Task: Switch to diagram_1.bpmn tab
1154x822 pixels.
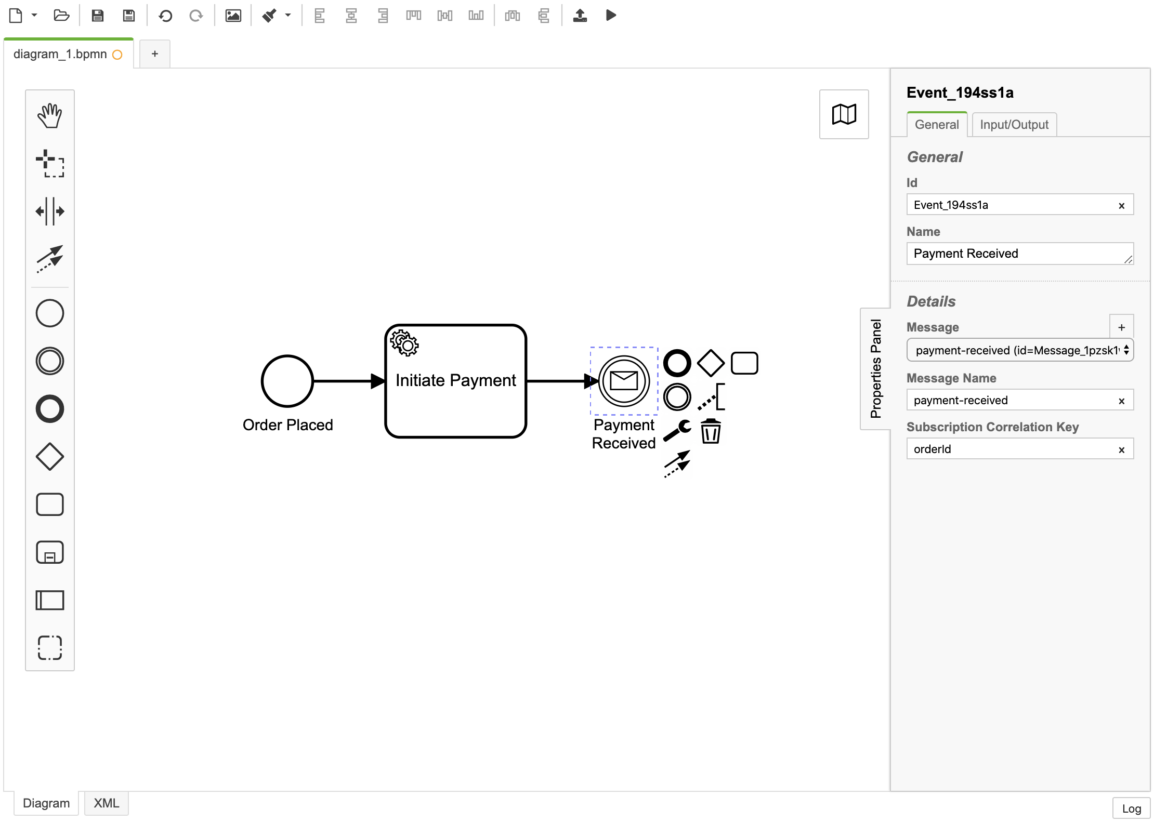Action: 68,54
